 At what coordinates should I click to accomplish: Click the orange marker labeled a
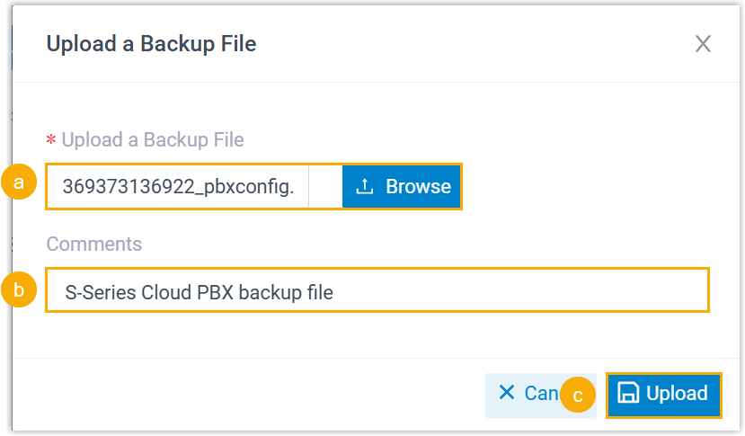tap(19, 182)
